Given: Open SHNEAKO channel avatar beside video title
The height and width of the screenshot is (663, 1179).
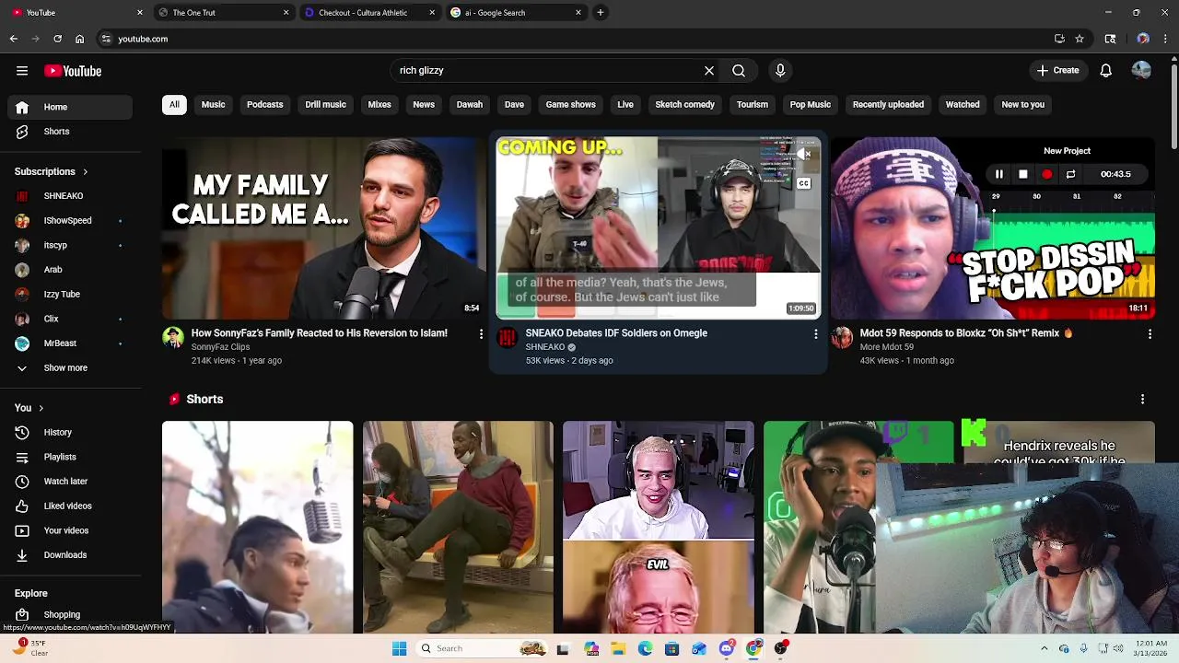Looking at the screenshot, I should click(x=507, y=338).
